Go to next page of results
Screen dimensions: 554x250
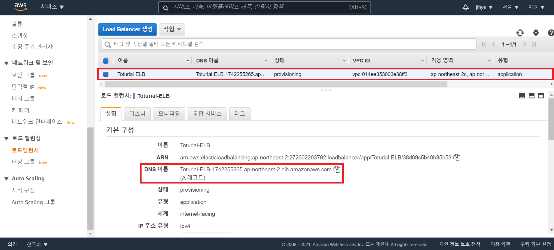click(525, 44)
